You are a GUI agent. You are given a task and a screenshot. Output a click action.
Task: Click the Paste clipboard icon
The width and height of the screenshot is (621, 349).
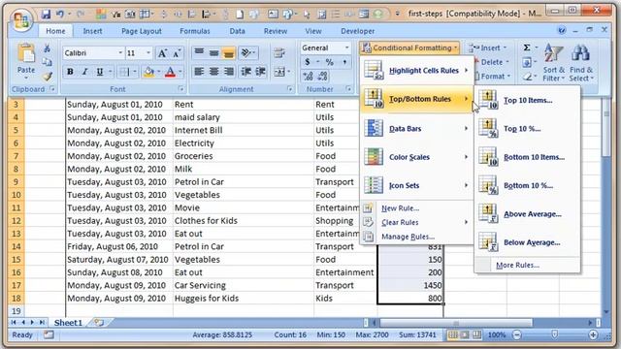click(26, 53)
